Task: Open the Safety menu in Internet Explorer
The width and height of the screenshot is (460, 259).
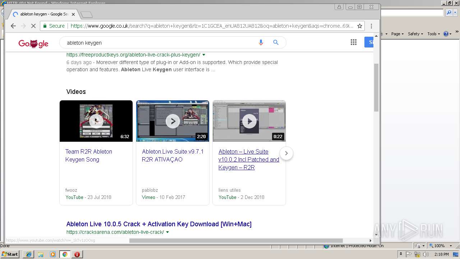Action: pyautogui.click(x=416, y=34)
